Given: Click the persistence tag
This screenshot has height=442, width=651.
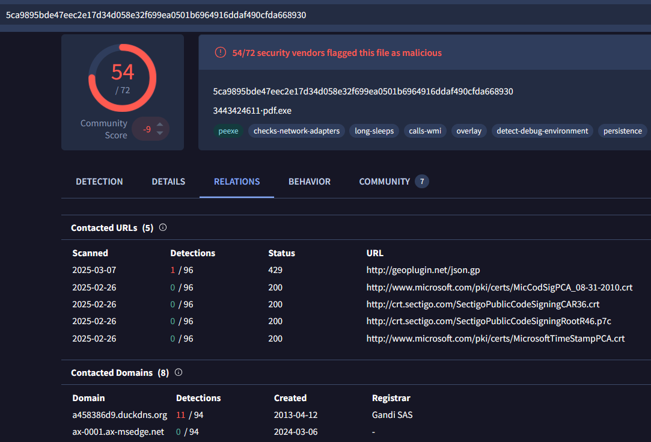Looking at the screenshot, I should point(622,130).
